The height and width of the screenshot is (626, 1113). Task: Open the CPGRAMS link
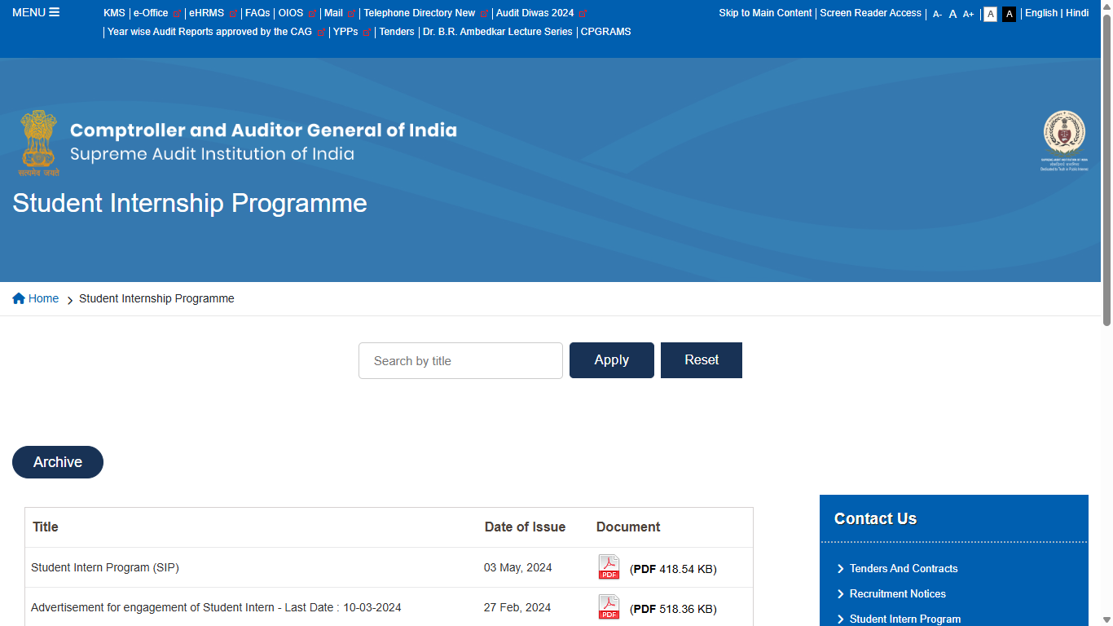tap(605, 32)
